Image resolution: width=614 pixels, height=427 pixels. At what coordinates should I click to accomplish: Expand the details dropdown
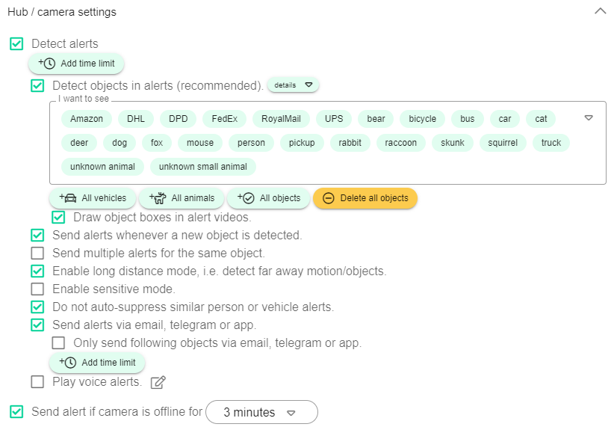294,85
